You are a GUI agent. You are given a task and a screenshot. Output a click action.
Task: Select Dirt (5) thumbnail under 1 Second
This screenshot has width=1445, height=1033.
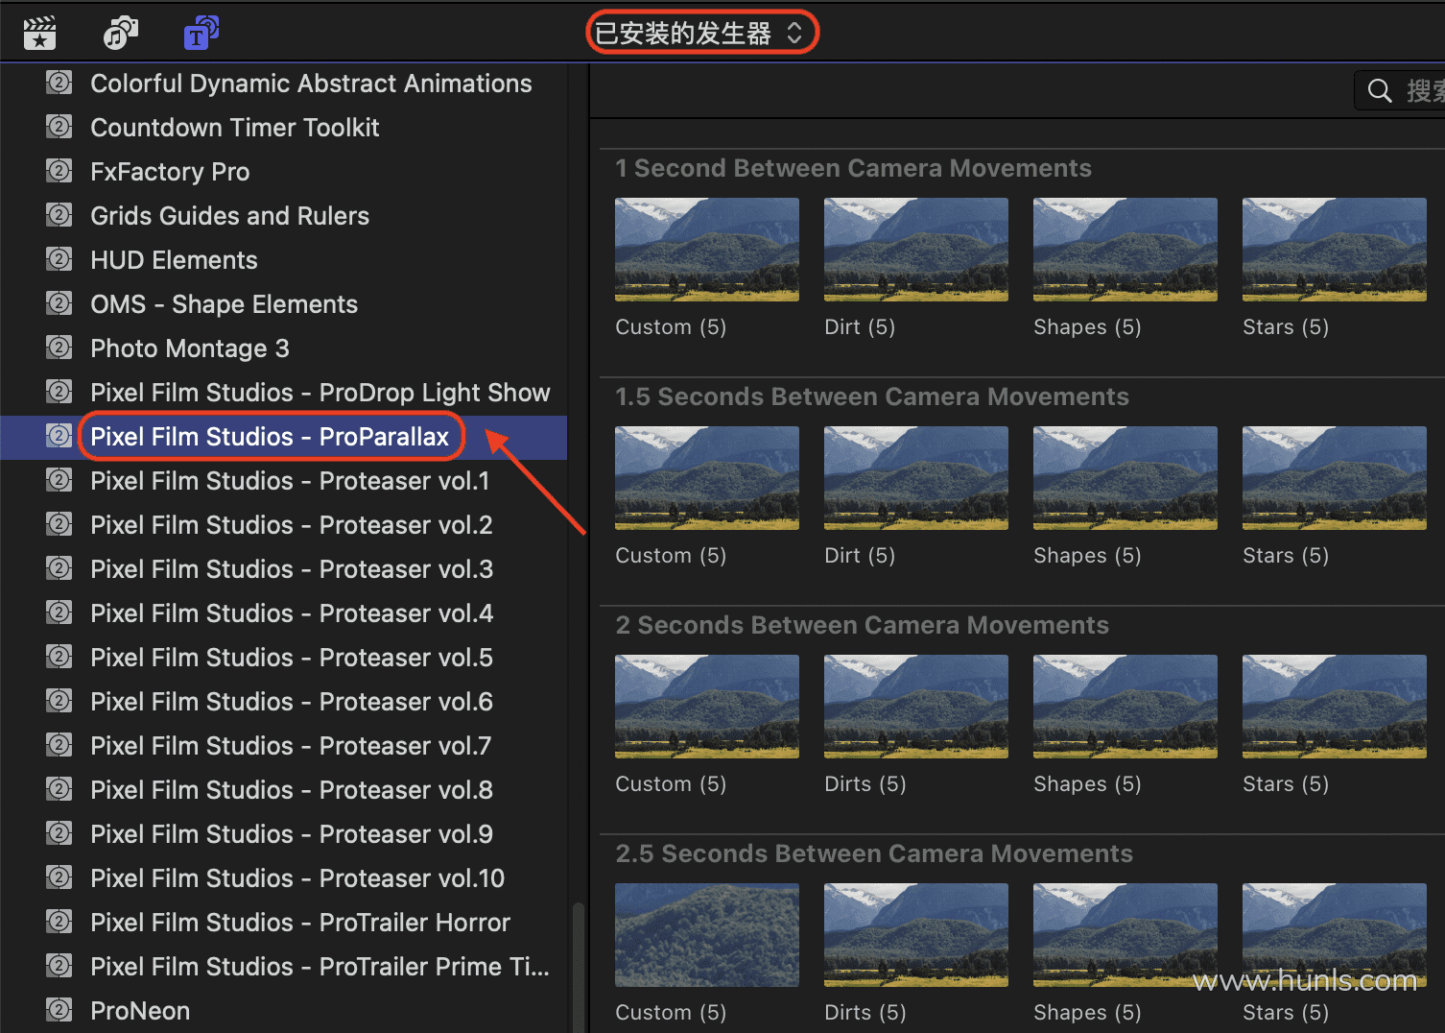coord(916,250)
